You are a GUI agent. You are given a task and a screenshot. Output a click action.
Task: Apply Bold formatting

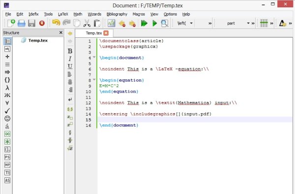tap(70, 51)
